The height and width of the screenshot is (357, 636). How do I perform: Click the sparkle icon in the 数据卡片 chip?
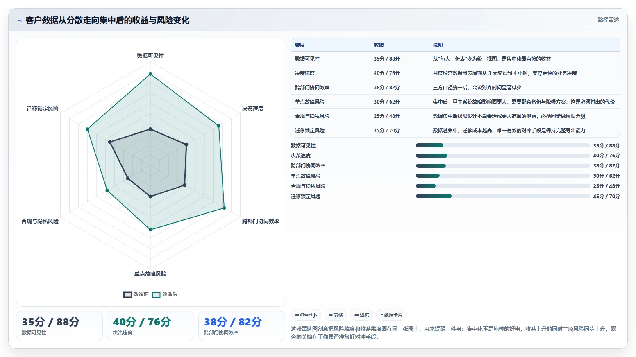382,315
